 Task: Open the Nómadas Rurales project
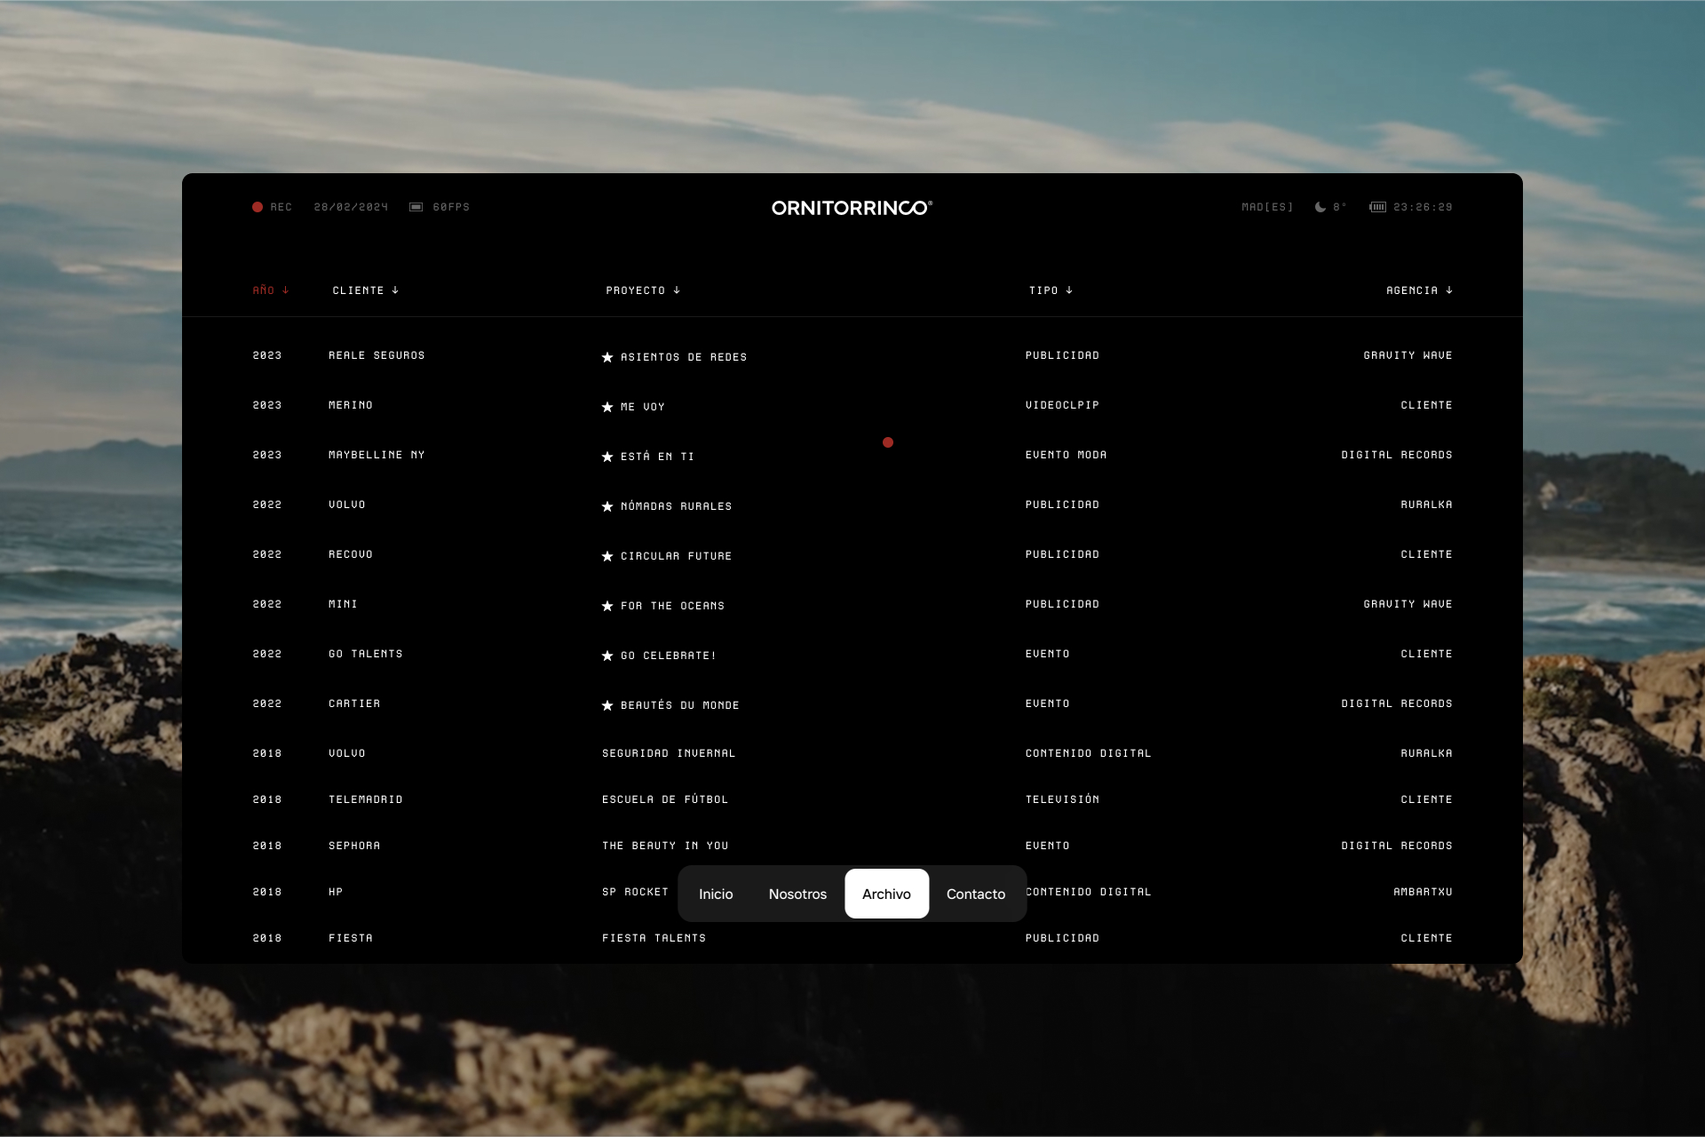click(677, 506)
